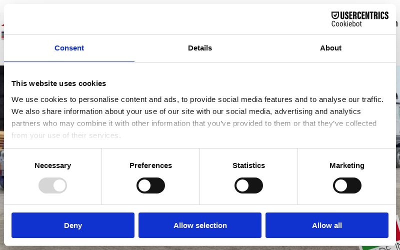Viewport: 400px width, 250px height.
Task: Open the About tab
Action: pos(330,48)
